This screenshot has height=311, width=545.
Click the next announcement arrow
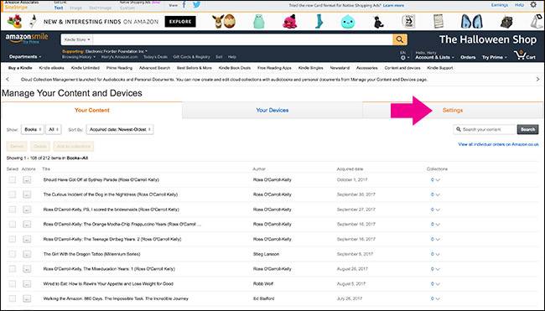coord(537,80)
